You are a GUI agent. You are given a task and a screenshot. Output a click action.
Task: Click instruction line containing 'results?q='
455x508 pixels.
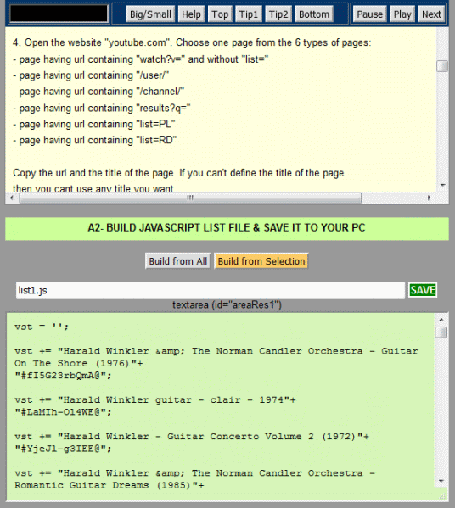point(102,108)
